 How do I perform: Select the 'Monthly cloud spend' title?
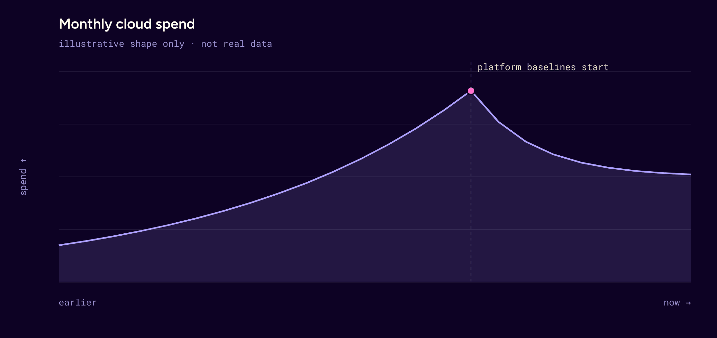click(x=127, y=24)
